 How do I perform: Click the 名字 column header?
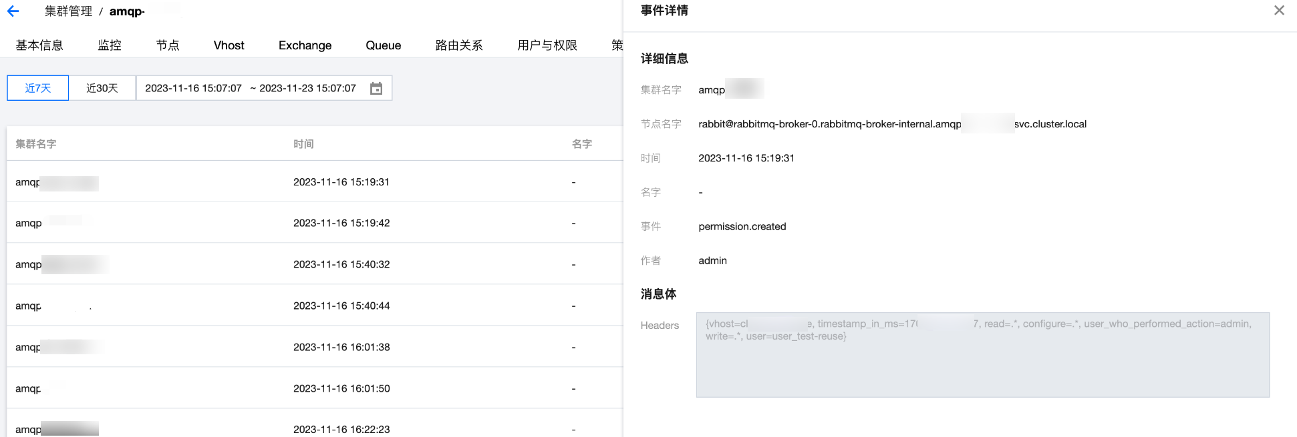582,144
